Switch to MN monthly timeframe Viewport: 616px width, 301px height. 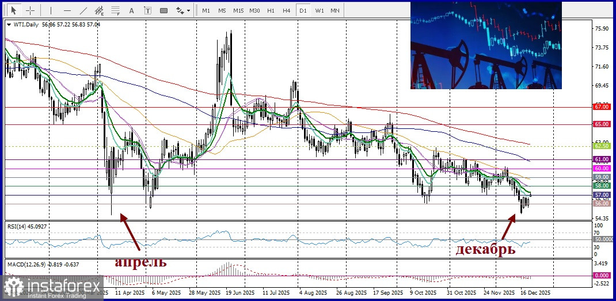334,10
